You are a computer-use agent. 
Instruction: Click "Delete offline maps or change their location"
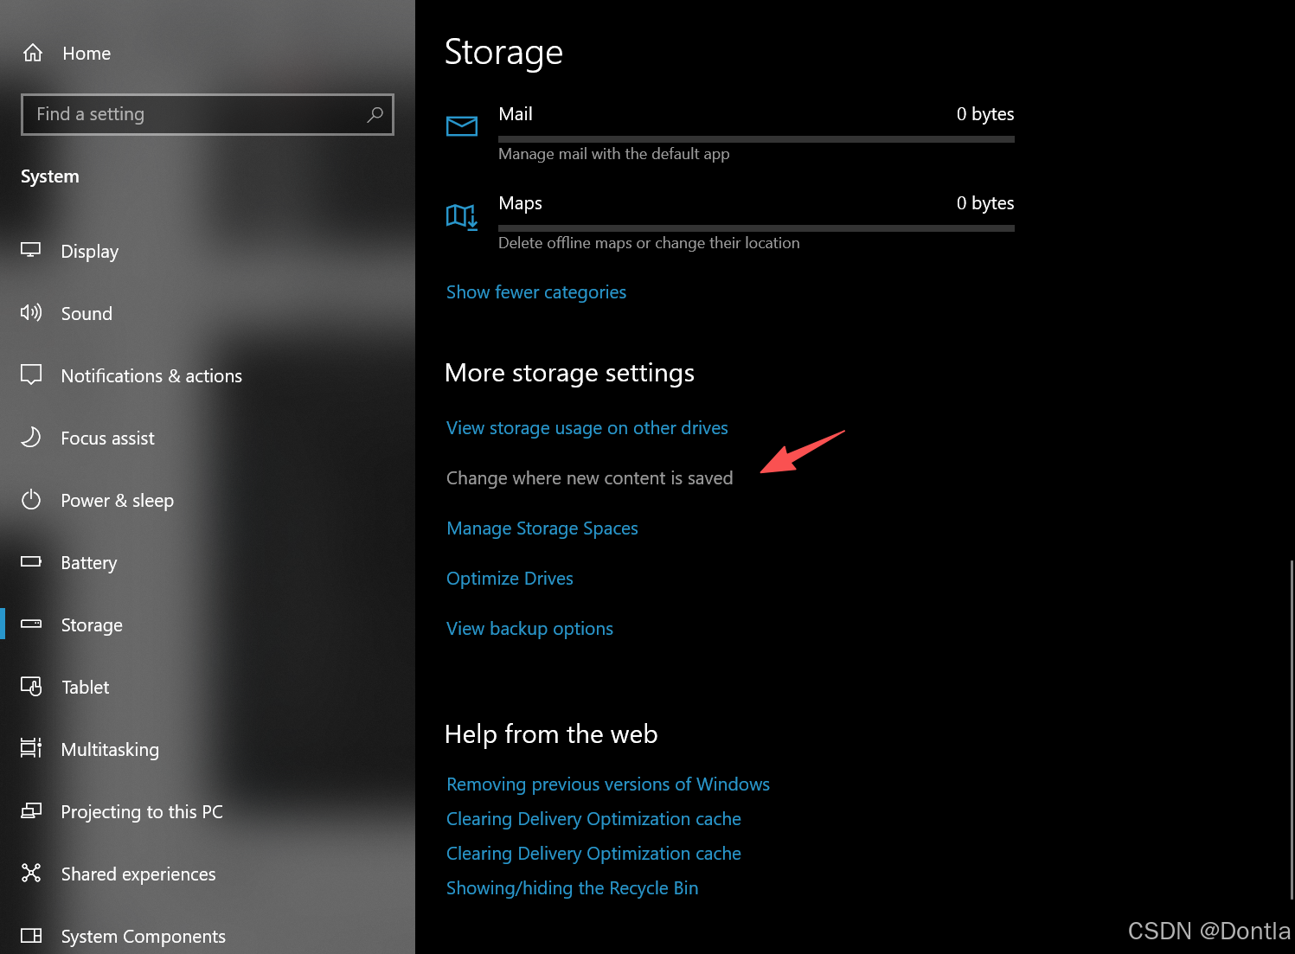click(649, 243)
